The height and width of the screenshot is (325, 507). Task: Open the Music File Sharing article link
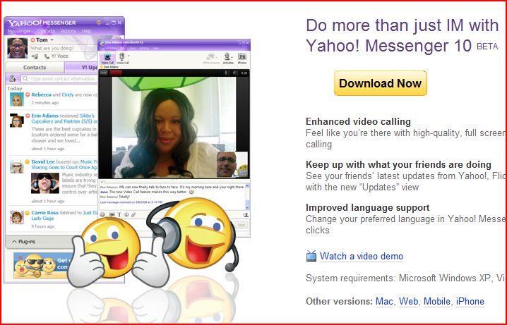pyautogui.click(x=65, y=164)
